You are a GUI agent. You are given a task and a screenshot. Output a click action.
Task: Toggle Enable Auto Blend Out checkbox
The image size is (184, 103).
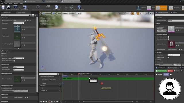point(14,61)
